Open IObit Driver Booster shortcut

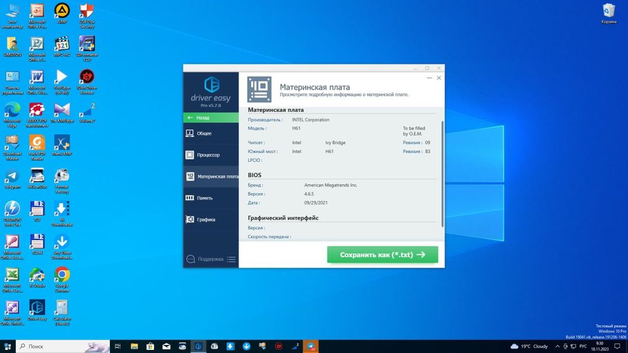(87, 82)
